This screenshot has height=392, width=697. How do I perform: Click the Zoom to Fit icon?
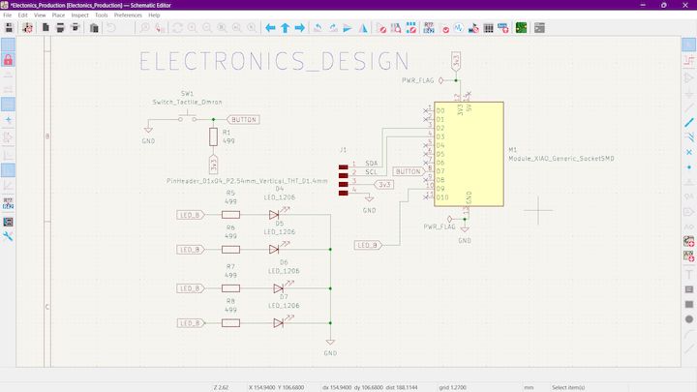[222, 28]
